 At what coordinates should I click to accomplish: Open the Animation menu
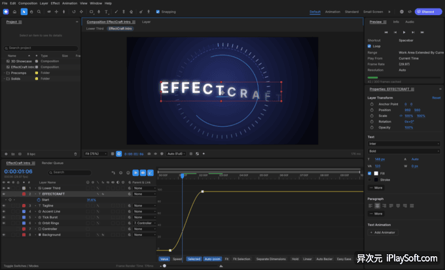[x=69, y=3]
